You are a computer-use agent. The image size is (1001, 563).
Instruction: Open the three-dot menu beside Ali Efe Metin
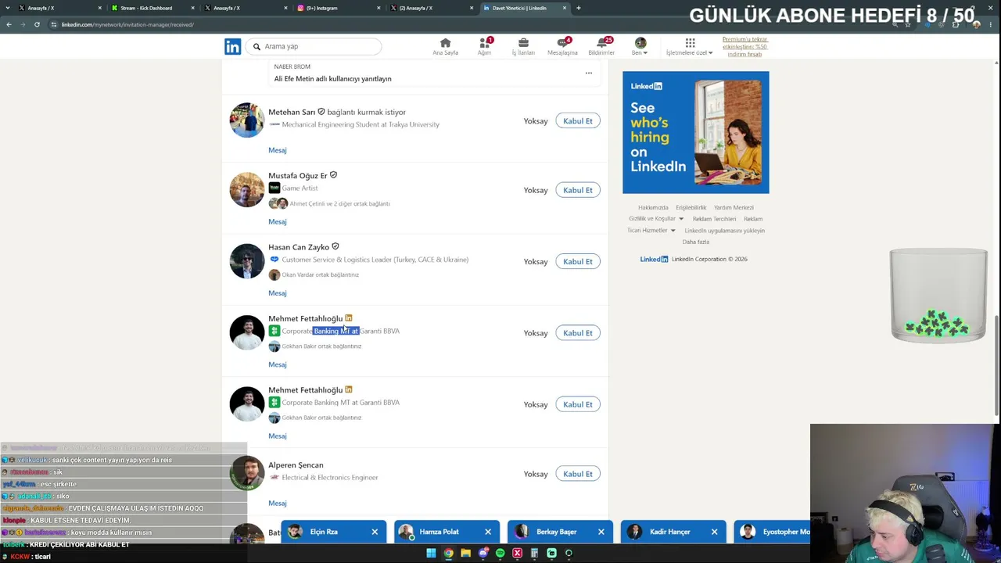(589, 74)
